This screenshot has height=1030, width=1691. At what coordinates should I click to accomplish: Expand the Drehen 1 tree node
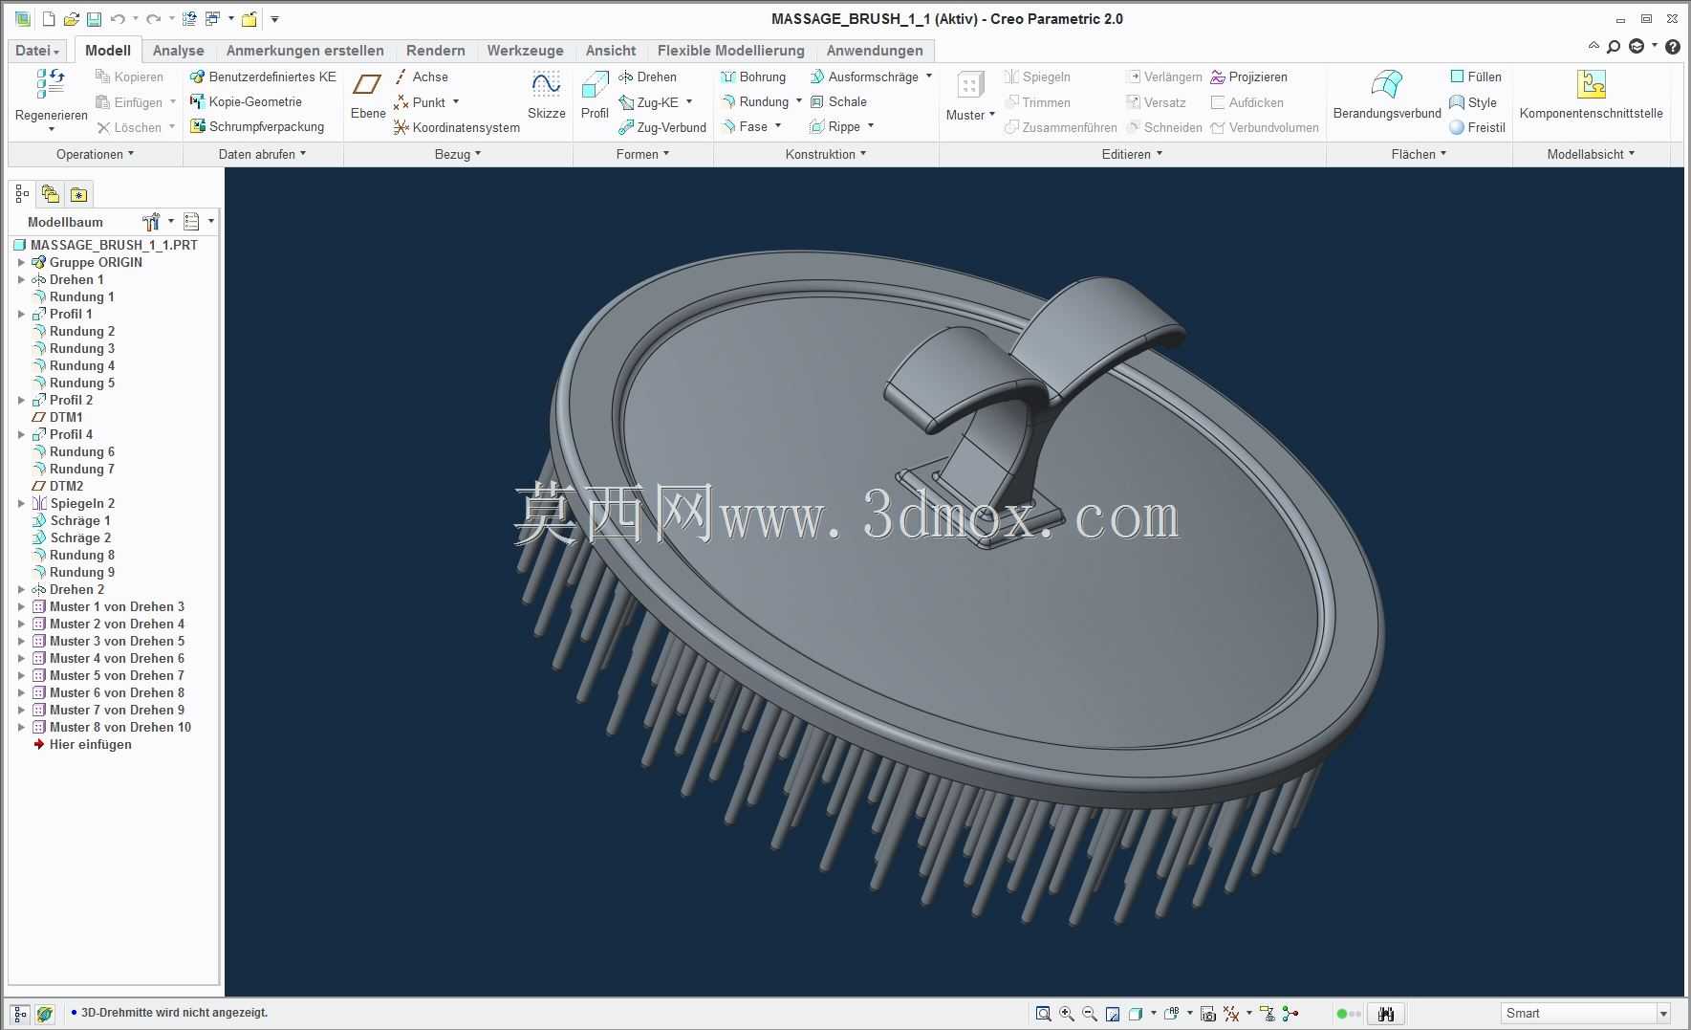tap(21, 280)
